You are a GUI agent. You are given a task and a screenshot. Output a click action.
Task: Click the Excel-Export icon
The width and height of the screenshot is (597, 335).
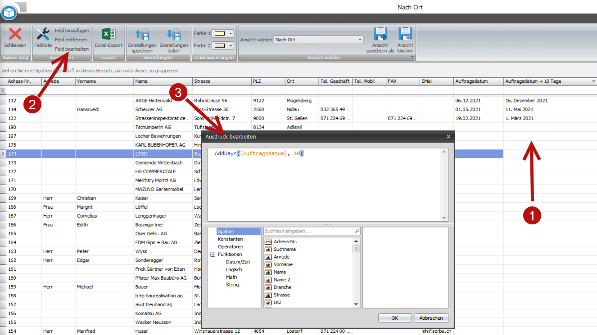tap(108, 34)
